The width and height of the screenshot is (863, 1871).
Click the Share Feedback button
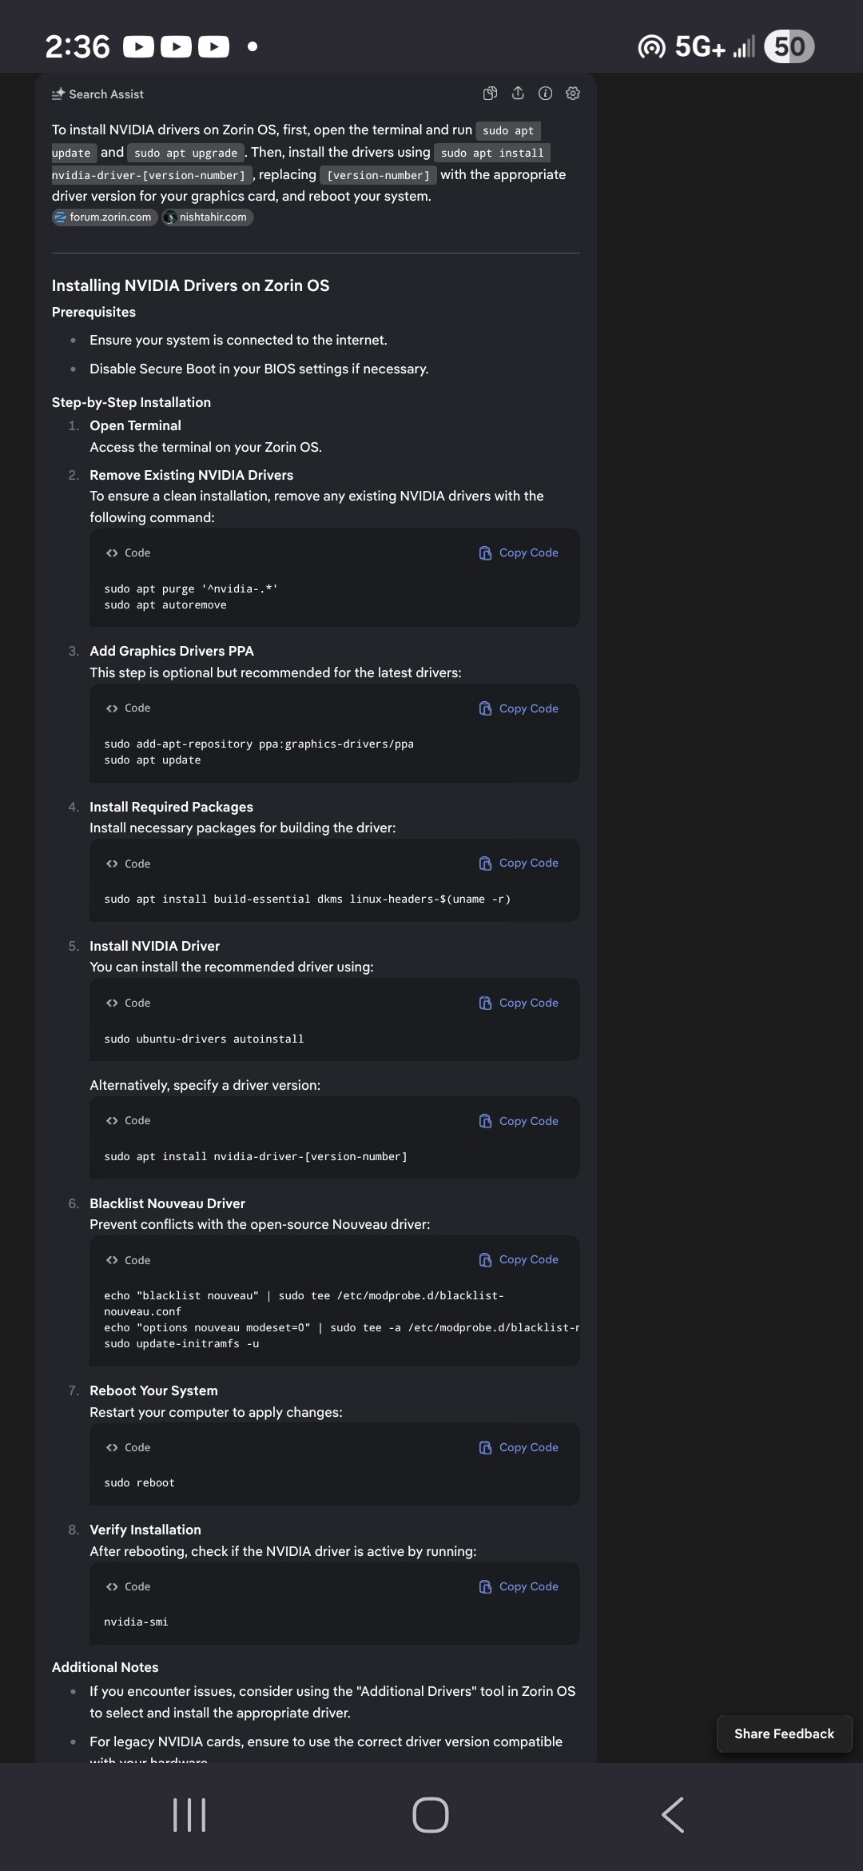point(784,1733)
